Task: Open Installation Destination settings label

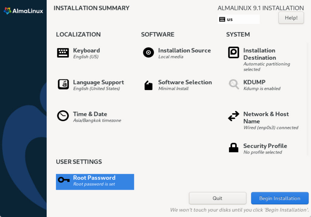Action: pos(260,54)
